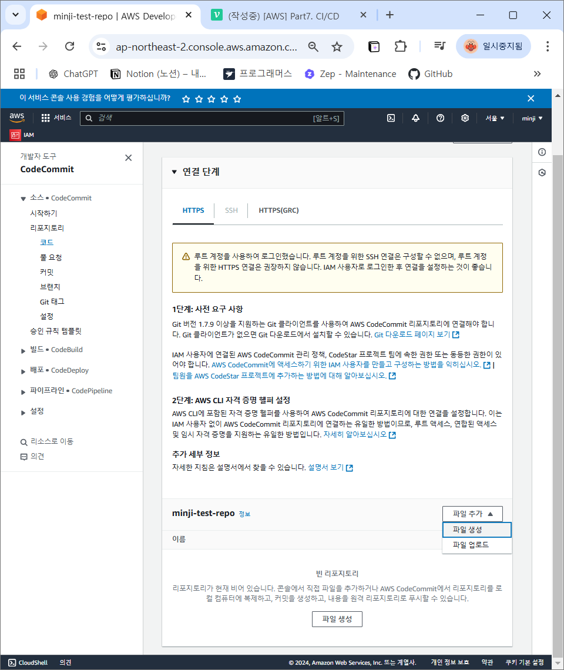Open 브랜치 in the sidebar
This screenshot has width=564, height=670.
coord(50,287)
